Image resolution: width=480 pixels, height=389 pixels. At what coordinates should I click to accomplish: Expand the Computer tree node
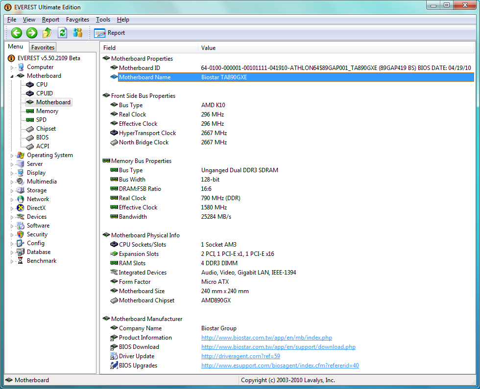coord(12,68)
